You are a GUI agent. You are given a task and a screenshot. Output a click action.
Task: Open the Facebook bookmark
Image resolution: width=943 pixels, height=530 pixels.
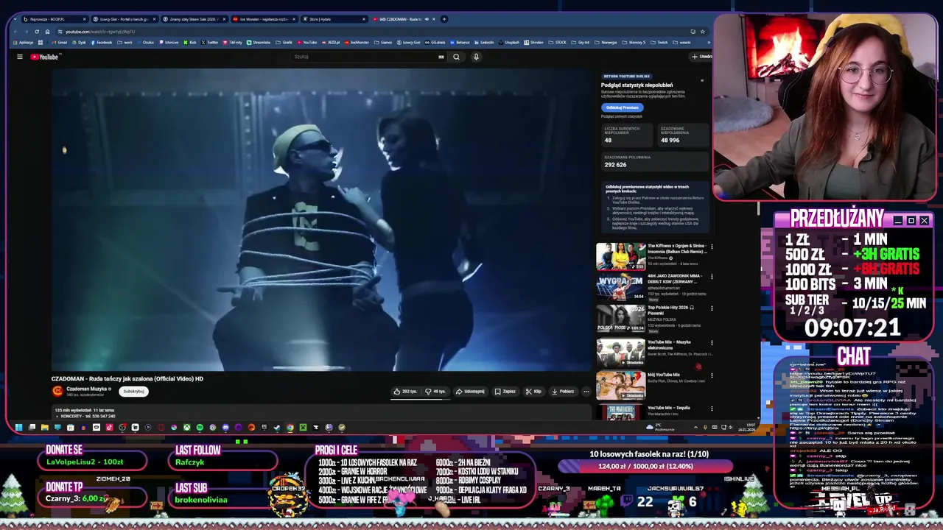[101, 42]
